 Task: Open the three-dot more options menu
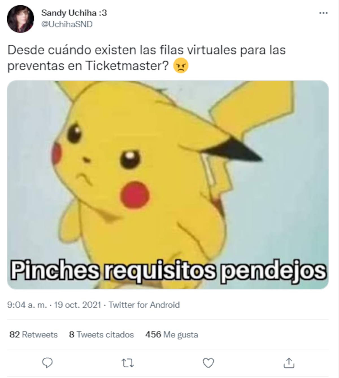point(323,13)
